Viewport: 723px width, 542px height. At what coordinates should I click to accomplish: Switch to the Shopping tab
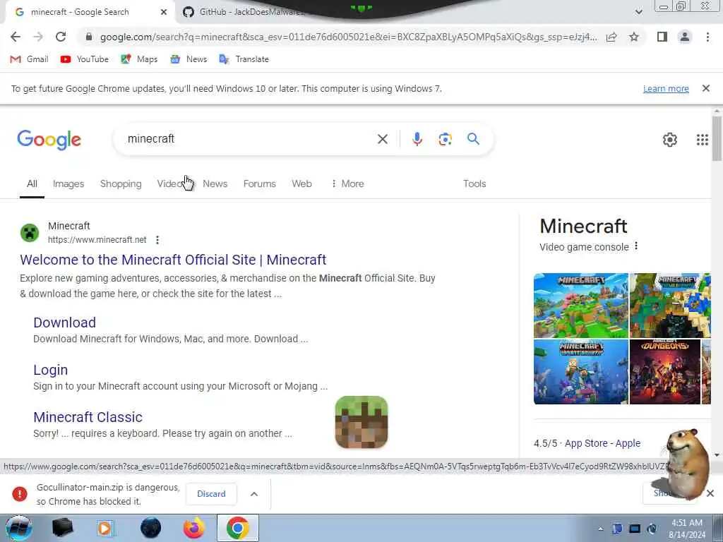pyautogui.click(x=121, y=183)
